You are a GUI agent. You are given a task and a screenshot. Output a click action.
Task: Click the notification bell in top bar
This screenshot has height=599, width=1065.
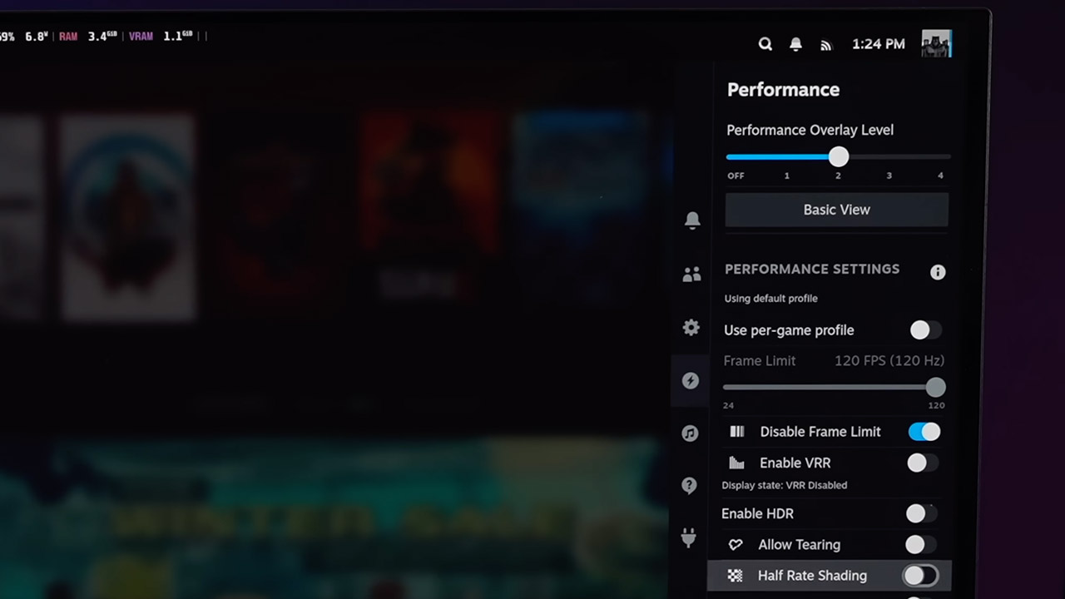(795, 44)
